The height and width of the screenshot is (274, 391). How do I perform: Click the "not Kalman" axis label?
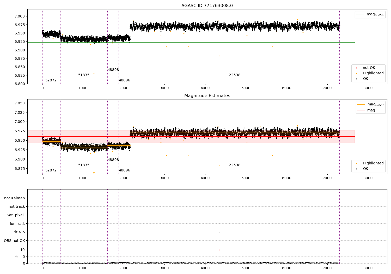pos(15,198)
